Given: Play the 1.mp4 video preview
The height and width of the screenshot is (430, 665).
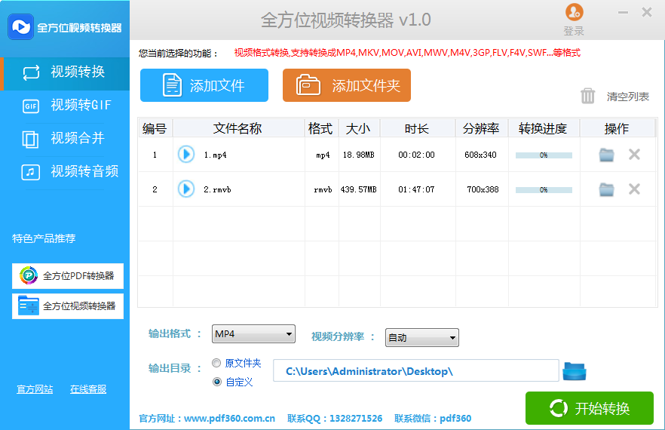Looking at the screenshot, I should pyautogui.click(x=185, y=155).
